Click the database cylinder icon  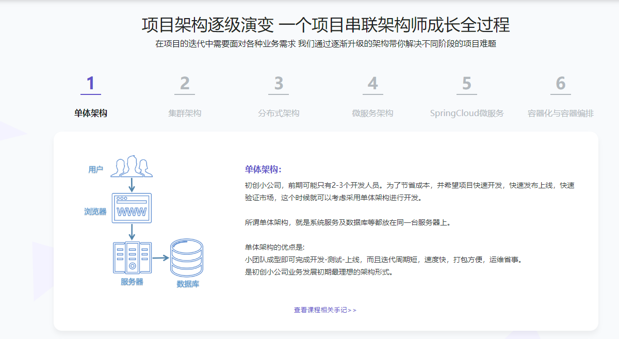tap(187, 257)
